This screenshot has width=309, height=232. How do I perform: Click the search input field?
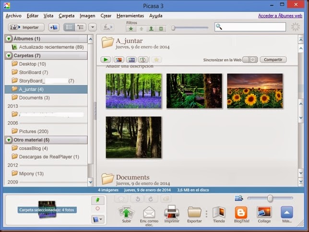tap(250, 27)
